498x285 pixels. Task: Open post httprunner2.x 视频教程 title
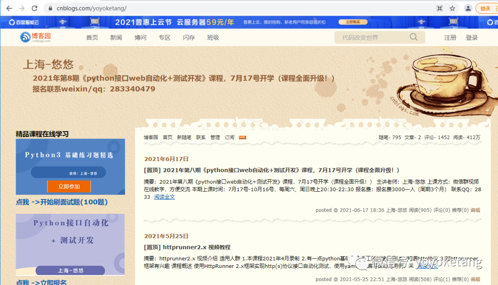tap(187, 247)
